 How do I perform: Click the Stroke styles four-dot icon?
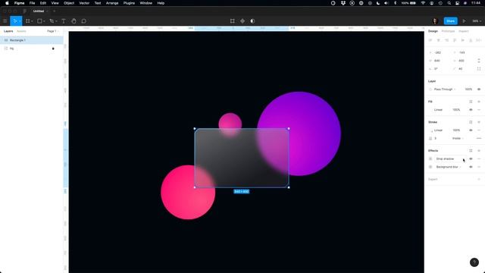coord(471,122)
